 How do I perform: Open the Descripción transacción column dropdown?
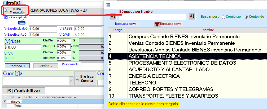click(x=75, y=97)
